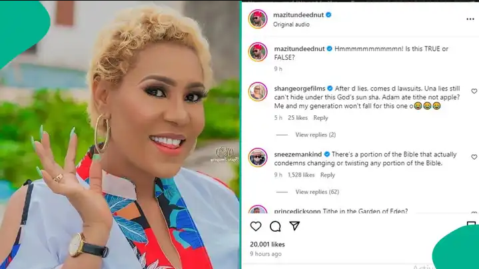Open the three-dot more options menu
This screenshot has height=269, width=479.
click(470, 19)
